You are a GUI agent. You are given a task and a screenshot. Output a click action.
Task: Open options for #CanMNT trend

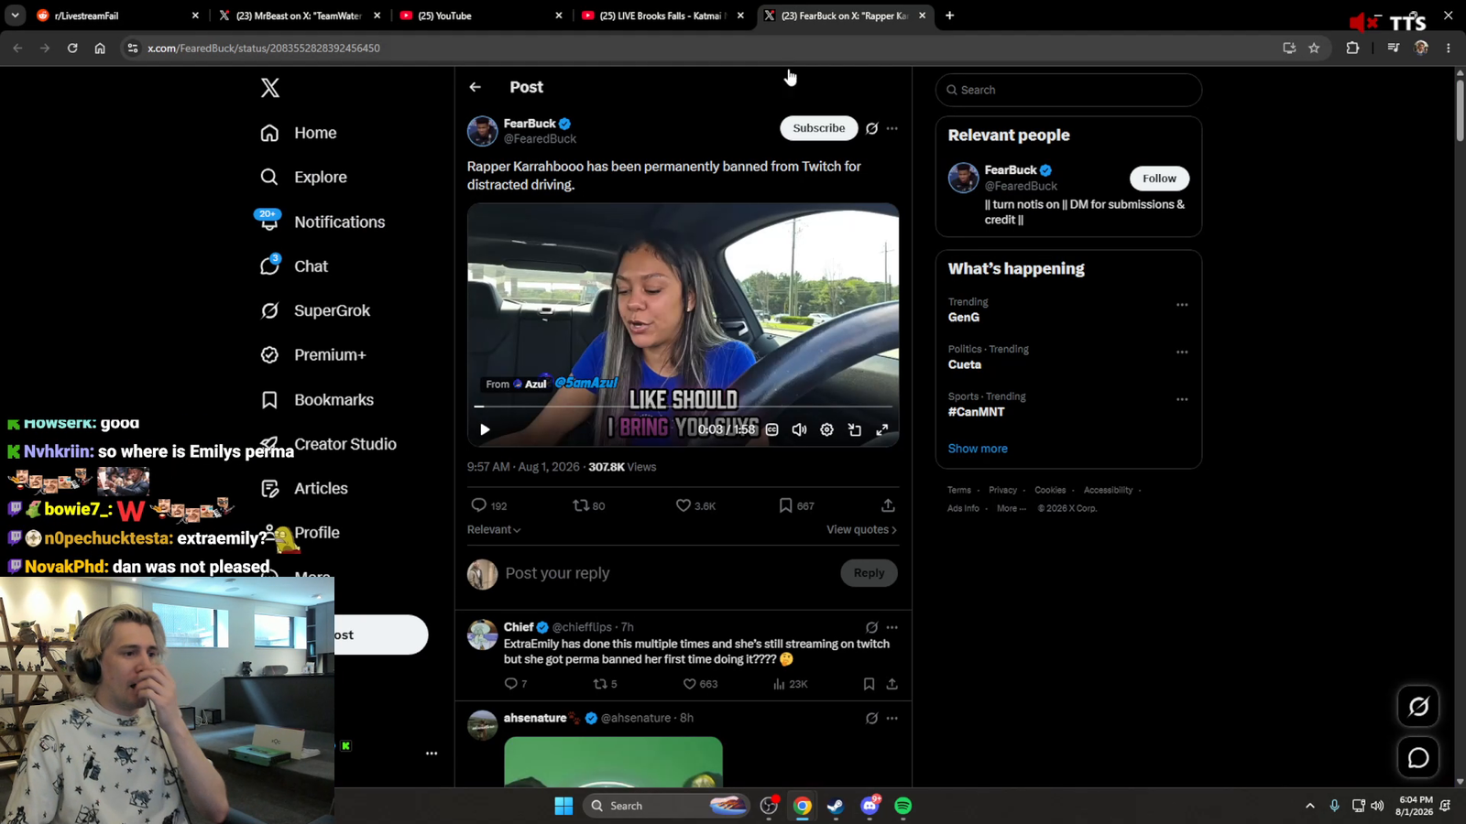pos(1182,399)
